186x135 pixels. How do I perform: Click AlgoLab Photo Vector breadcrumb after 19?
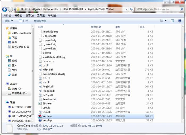point(45,9)
